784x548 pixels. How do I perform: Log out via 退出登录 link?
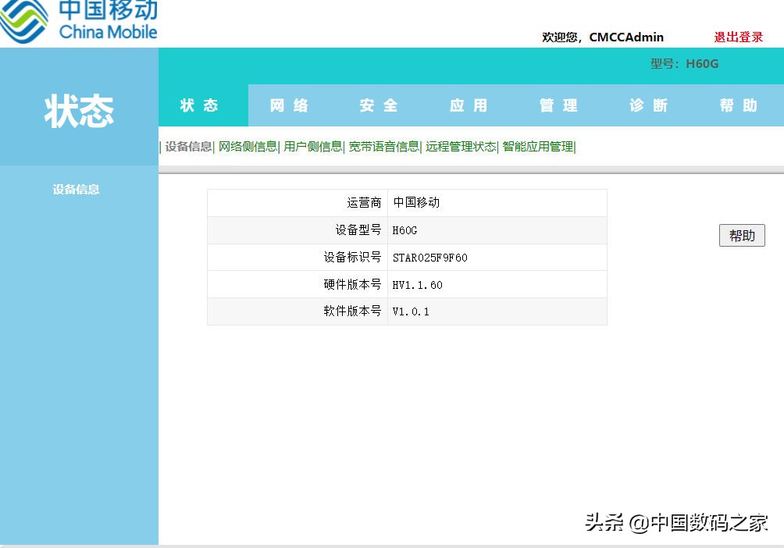pos(738,37)
